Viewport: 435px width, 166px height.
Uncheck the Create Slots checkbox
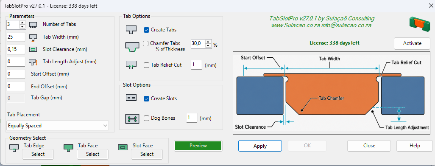tap(146, 98)
